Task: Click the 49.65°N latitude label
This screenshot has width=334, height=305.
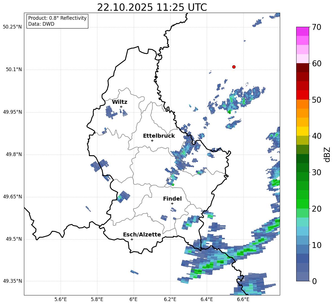Action: tap(12, 197)
